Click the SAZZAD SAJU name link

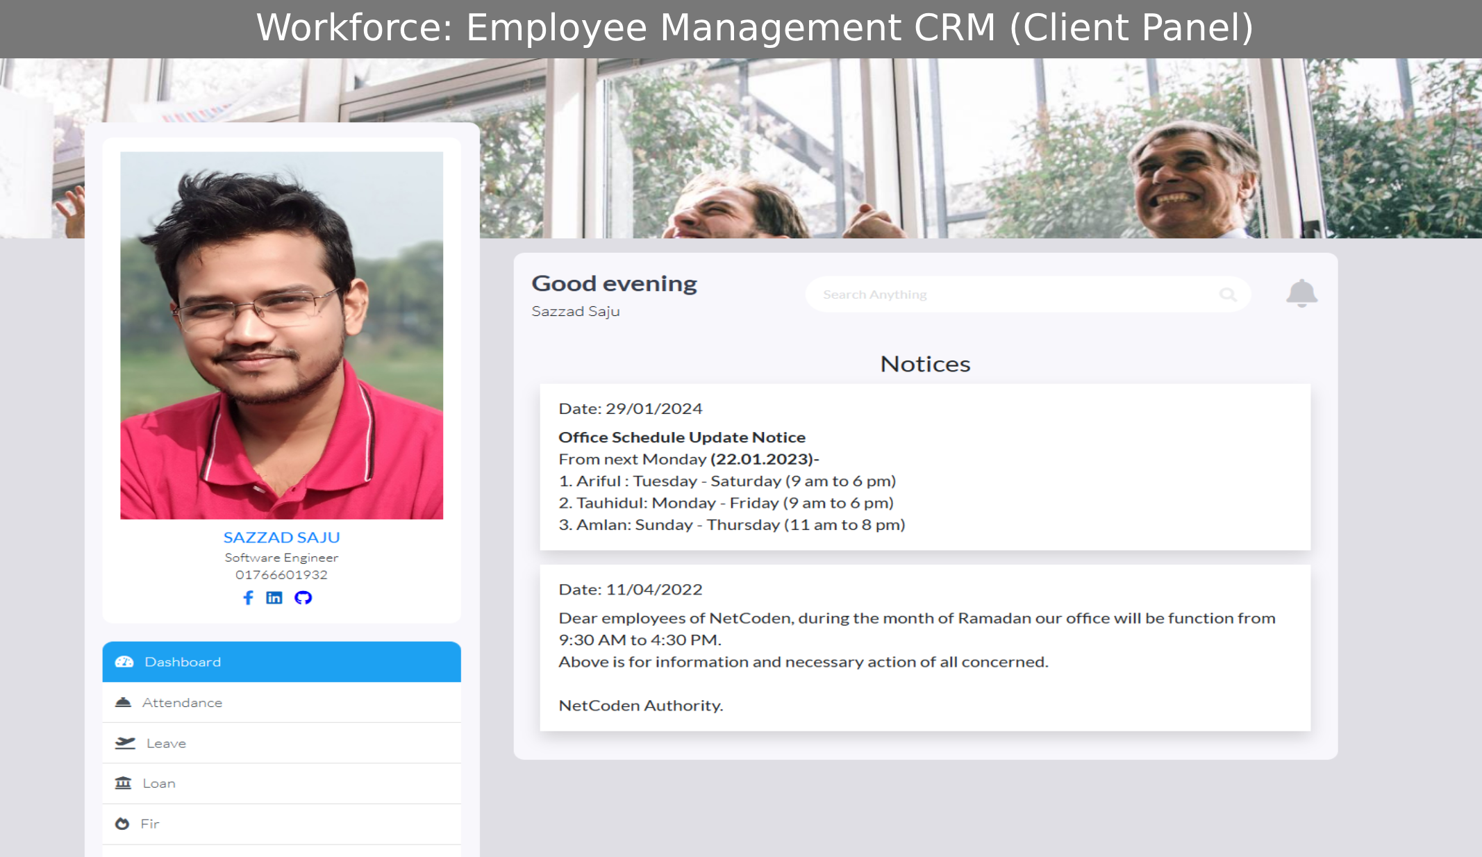(x=281, y=538)
